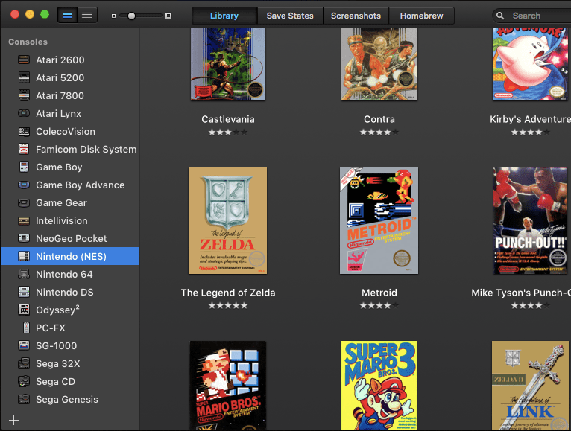Viewport: 571px width, 431px height.
Task: Open the Save States tab
Action: pos(290,16)
